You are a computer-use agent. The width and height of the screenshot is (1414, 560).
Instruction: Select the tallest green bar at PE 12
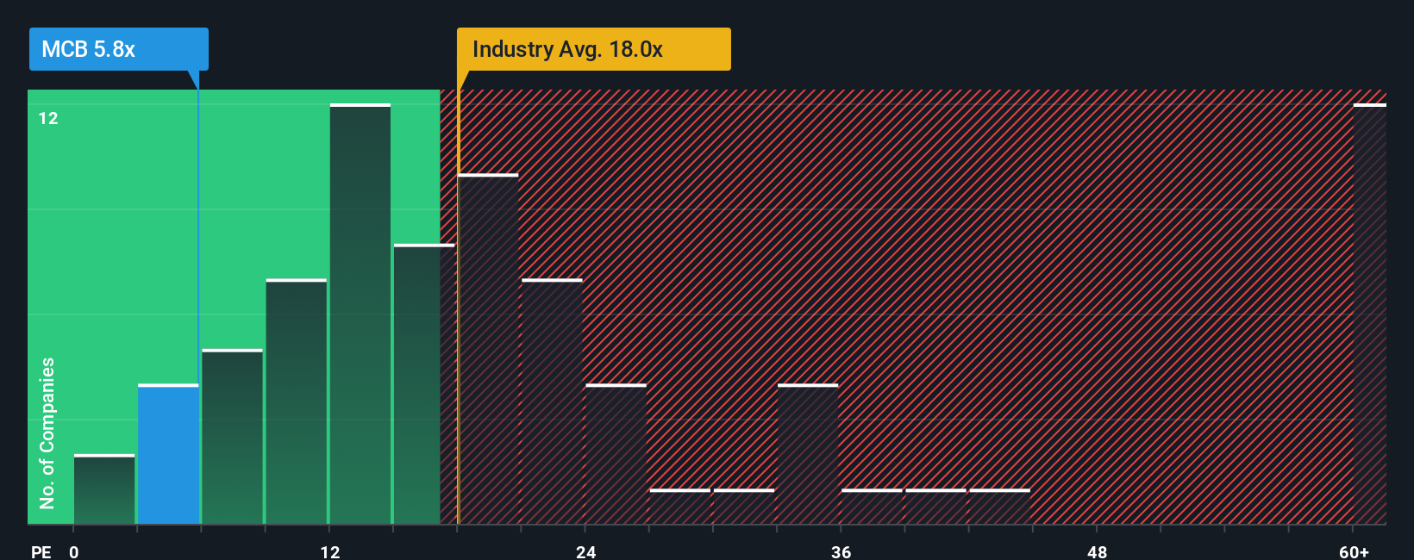point(360,314)
